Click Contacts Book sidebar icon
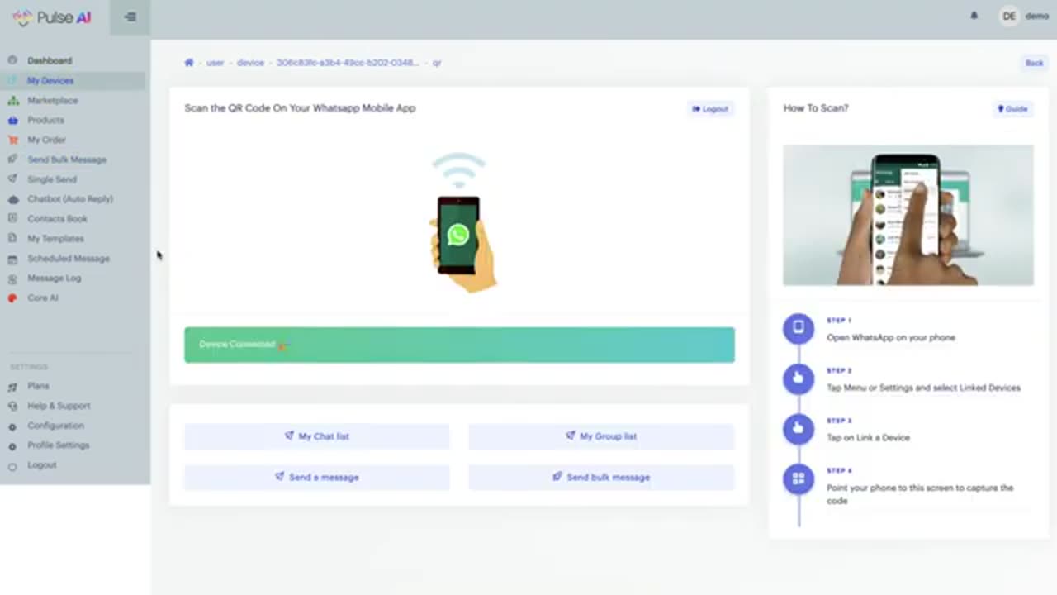Viewport: 1057px width, 595px height. coord(12,218)
